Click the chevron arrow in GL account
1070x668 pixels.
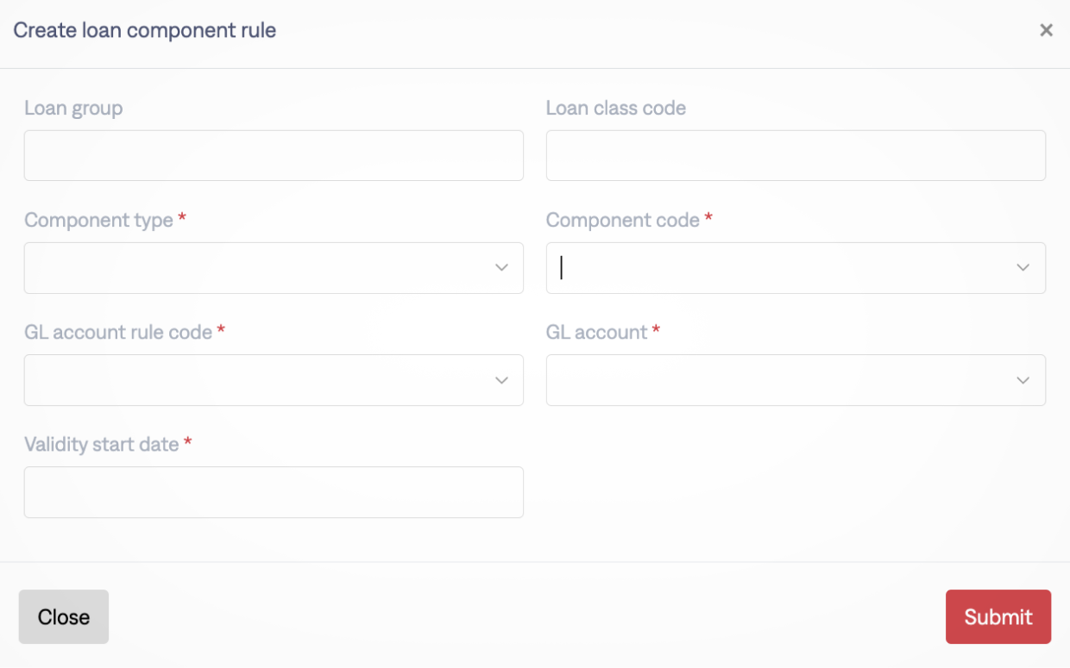point(1023,380)
